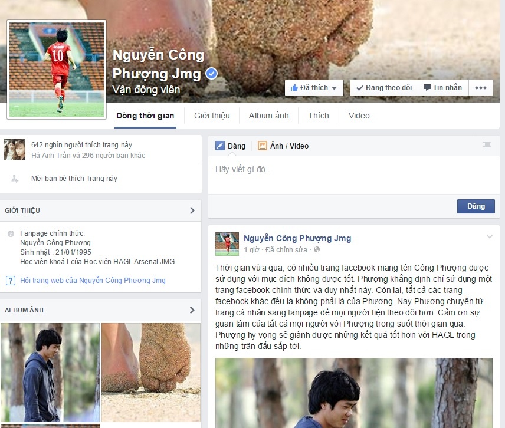Open the Album ảnh tab
The height and width of the screenshot is (428, 505).
(268, 116)
